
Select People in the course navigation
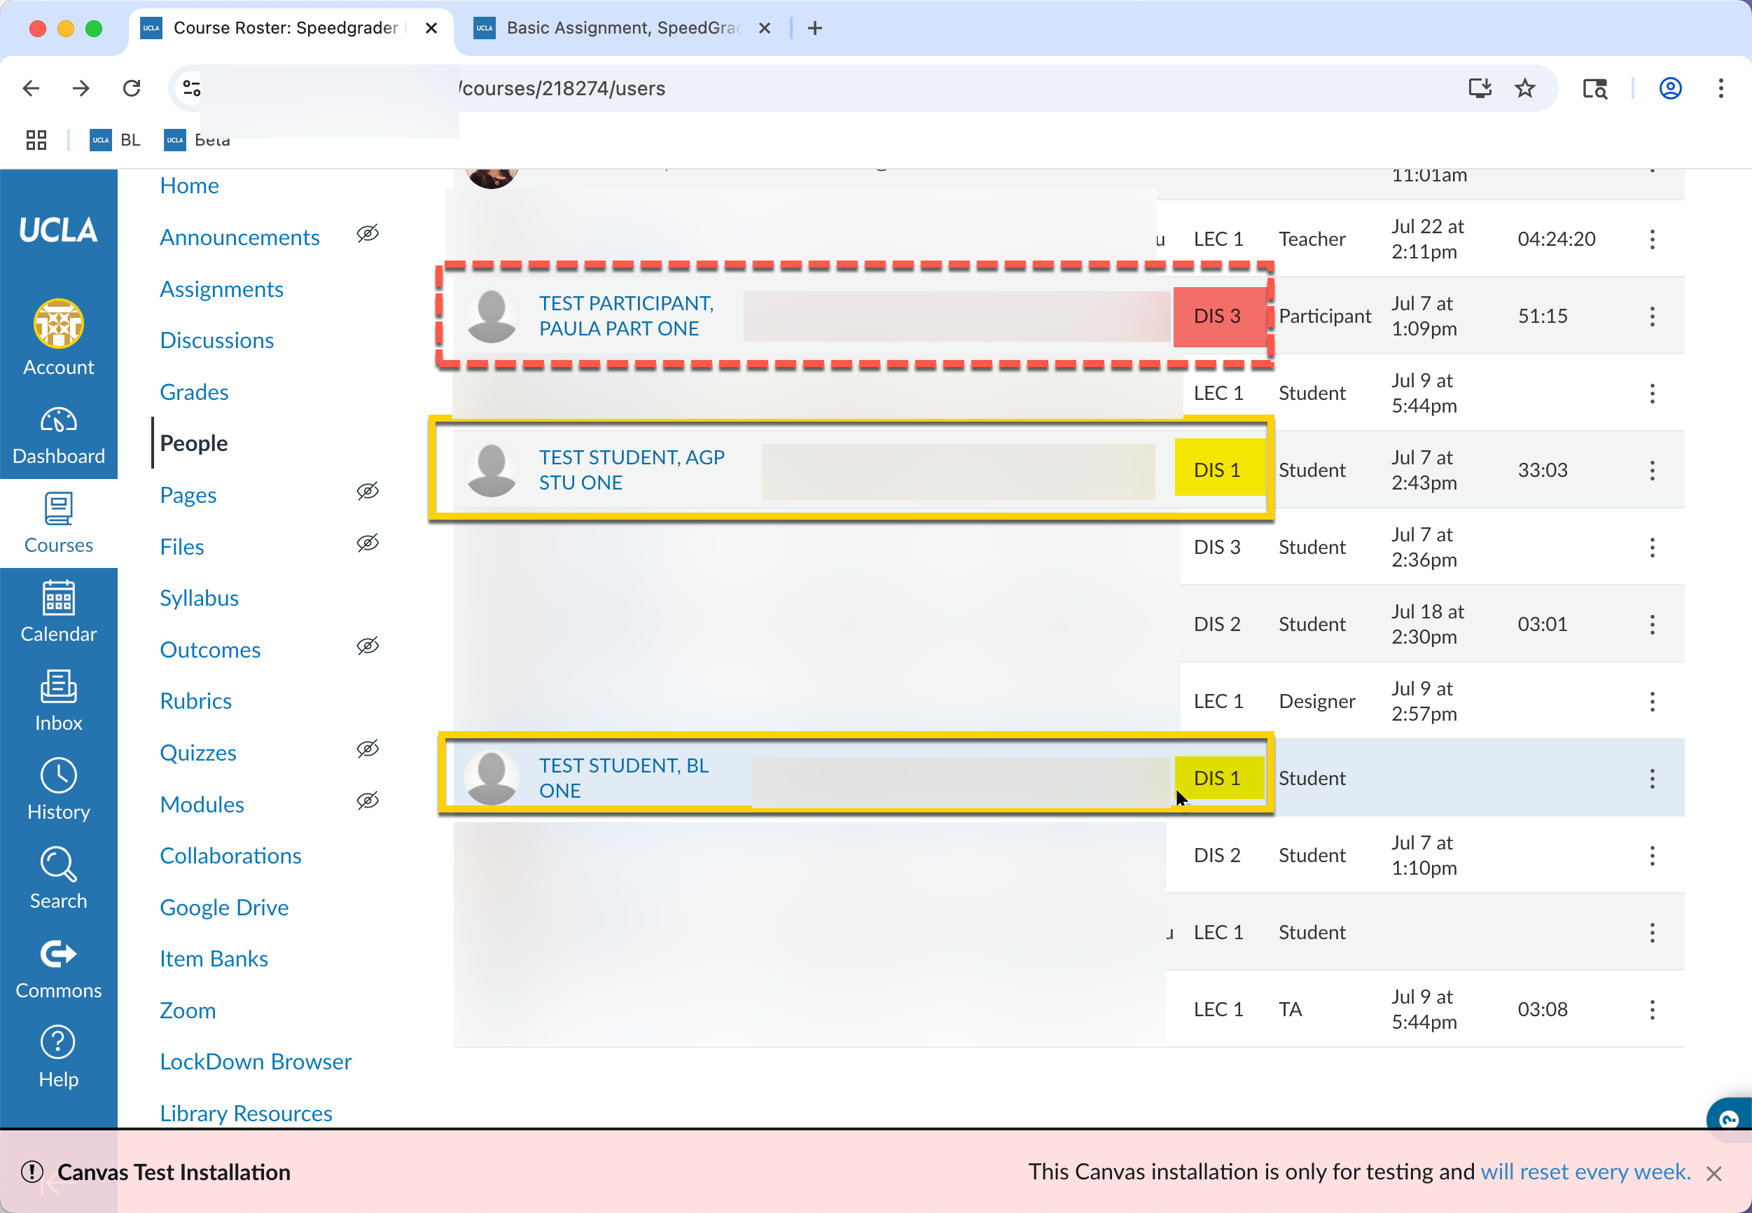(194, 443)
